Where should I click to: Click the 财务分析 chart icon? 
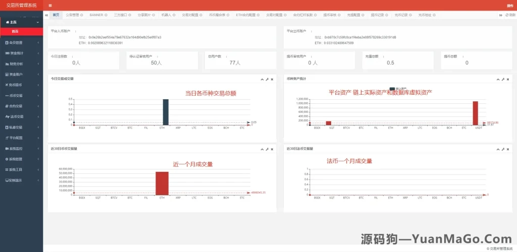[x=7, y=64]
